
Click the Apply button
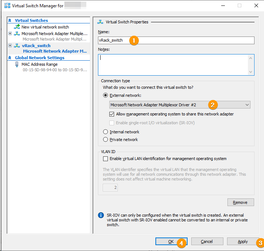[x=243, y=242]
